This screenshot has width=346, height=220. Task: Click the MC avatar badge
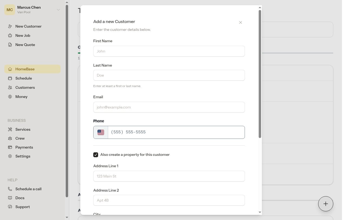10,10
